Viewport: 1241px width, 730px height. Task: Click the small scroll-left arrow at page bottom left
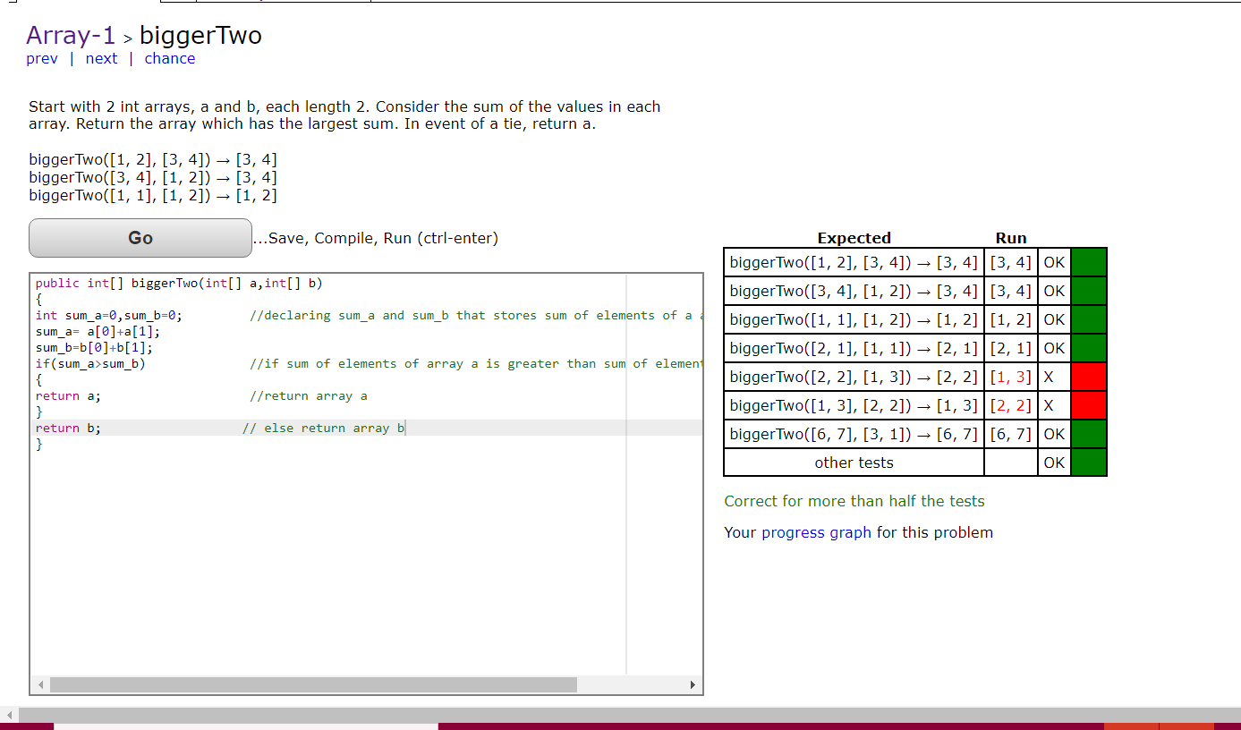click(x=8, y=715)
